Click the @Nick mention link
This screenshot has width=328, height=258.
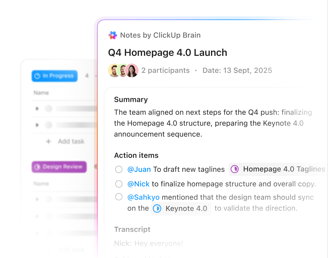pos(139,184)
